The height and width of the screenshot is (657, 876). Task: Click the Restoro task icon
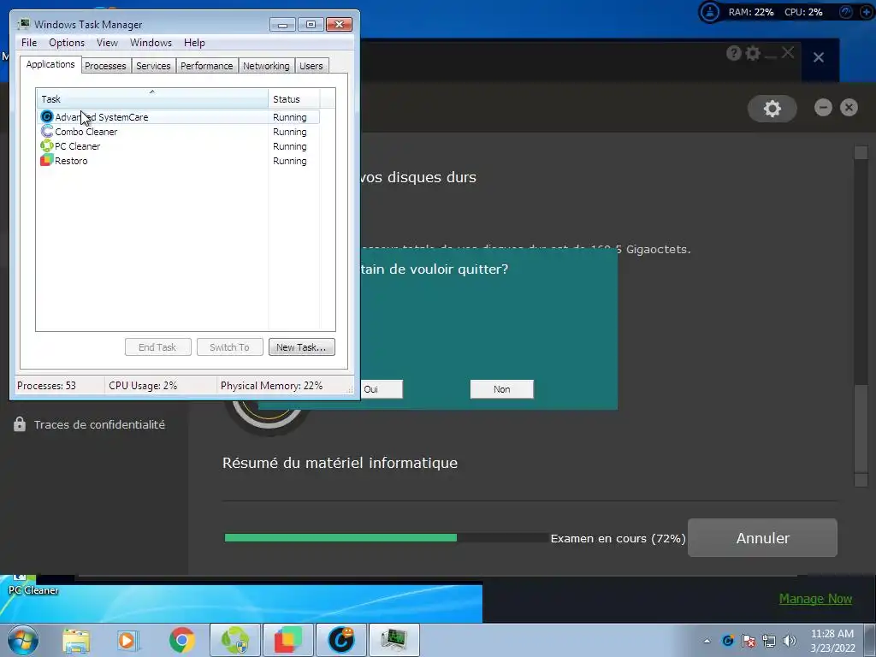pyautogui.click(x=47, y=160)
